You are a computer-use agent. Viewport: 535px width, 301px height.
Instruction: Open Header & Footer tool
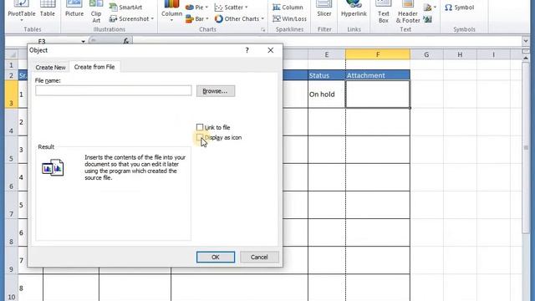coord(408,12)
